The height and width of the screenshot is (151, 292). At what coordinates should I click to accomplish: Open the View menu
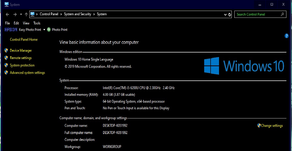(x=26, y=23)
